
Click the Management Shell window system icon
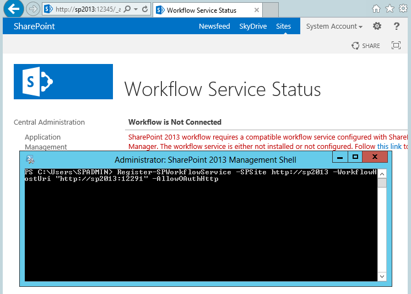(x=30, y=159)
